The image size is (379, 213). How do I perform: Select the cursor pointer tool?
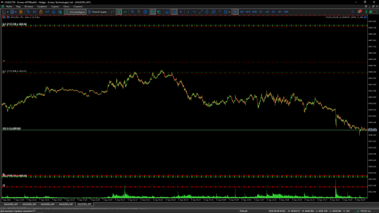click(174, 12)
